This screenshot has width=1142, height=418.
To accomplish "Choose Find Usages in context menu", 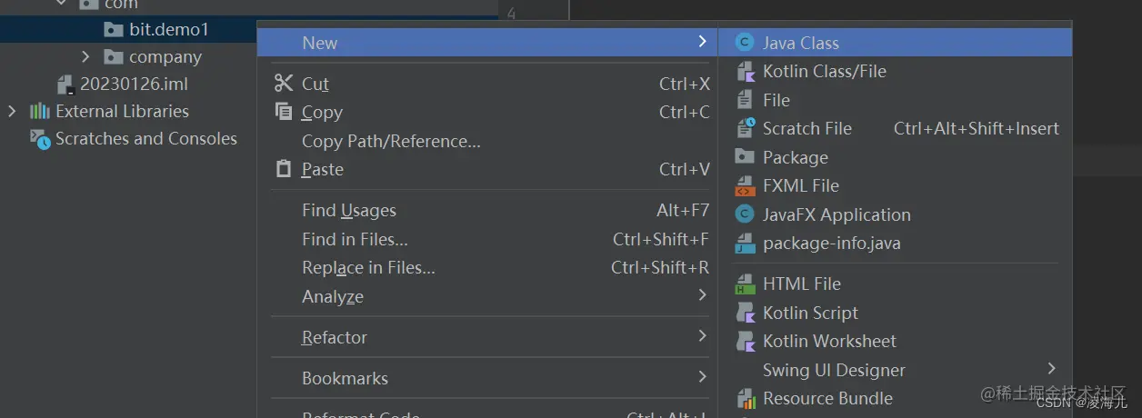I will pos(489,210).
